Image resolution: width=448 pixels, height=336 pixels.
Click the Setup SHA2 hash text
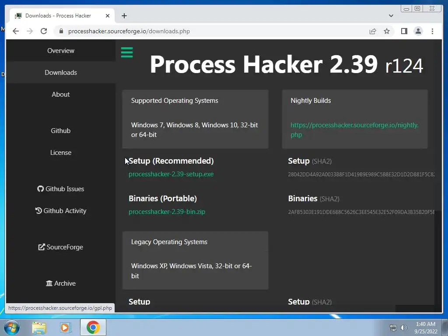[x=361, y=174]
